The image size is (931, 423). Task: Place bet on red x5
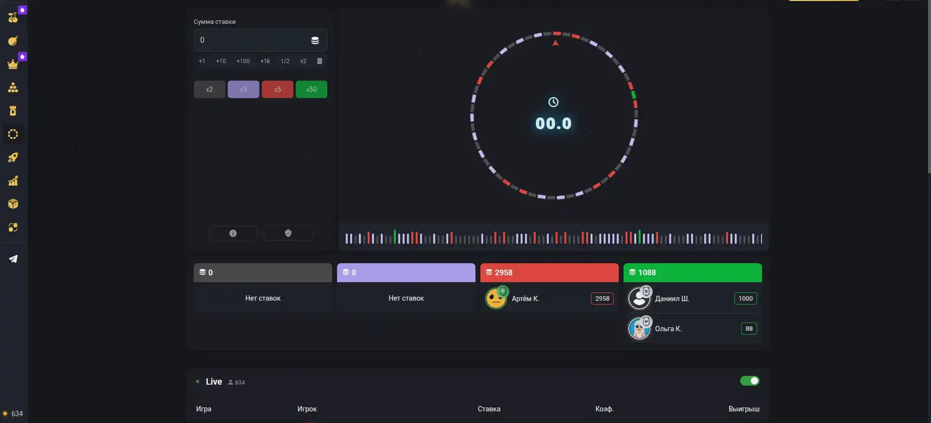[277, 89]
